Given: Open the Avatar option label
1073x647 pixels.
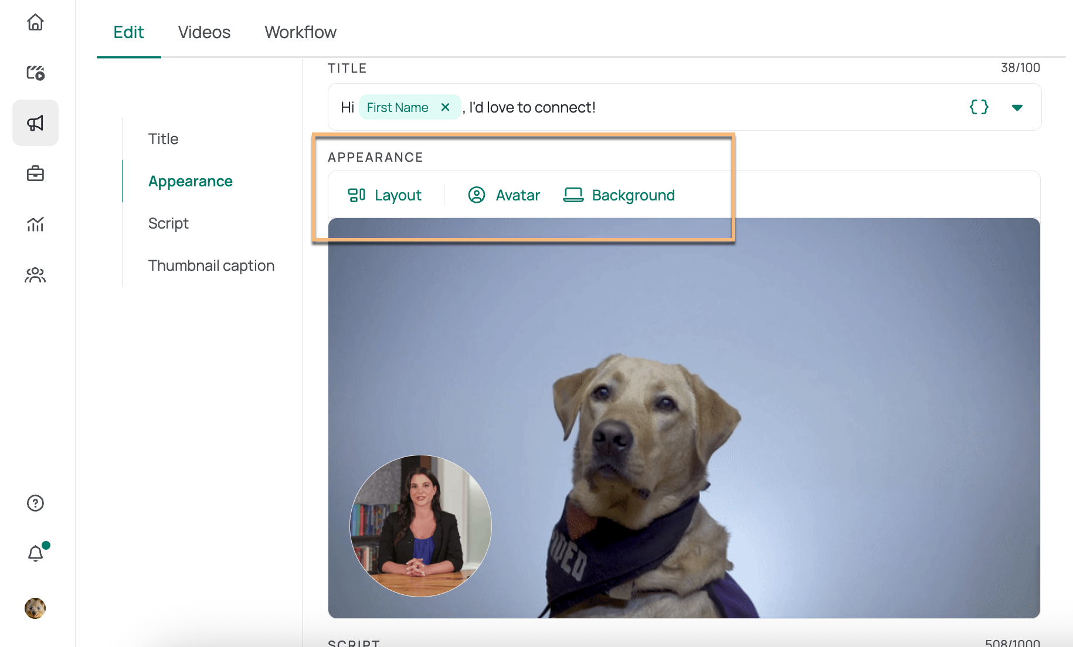Looking at the screenshot, I should (518, 195).
